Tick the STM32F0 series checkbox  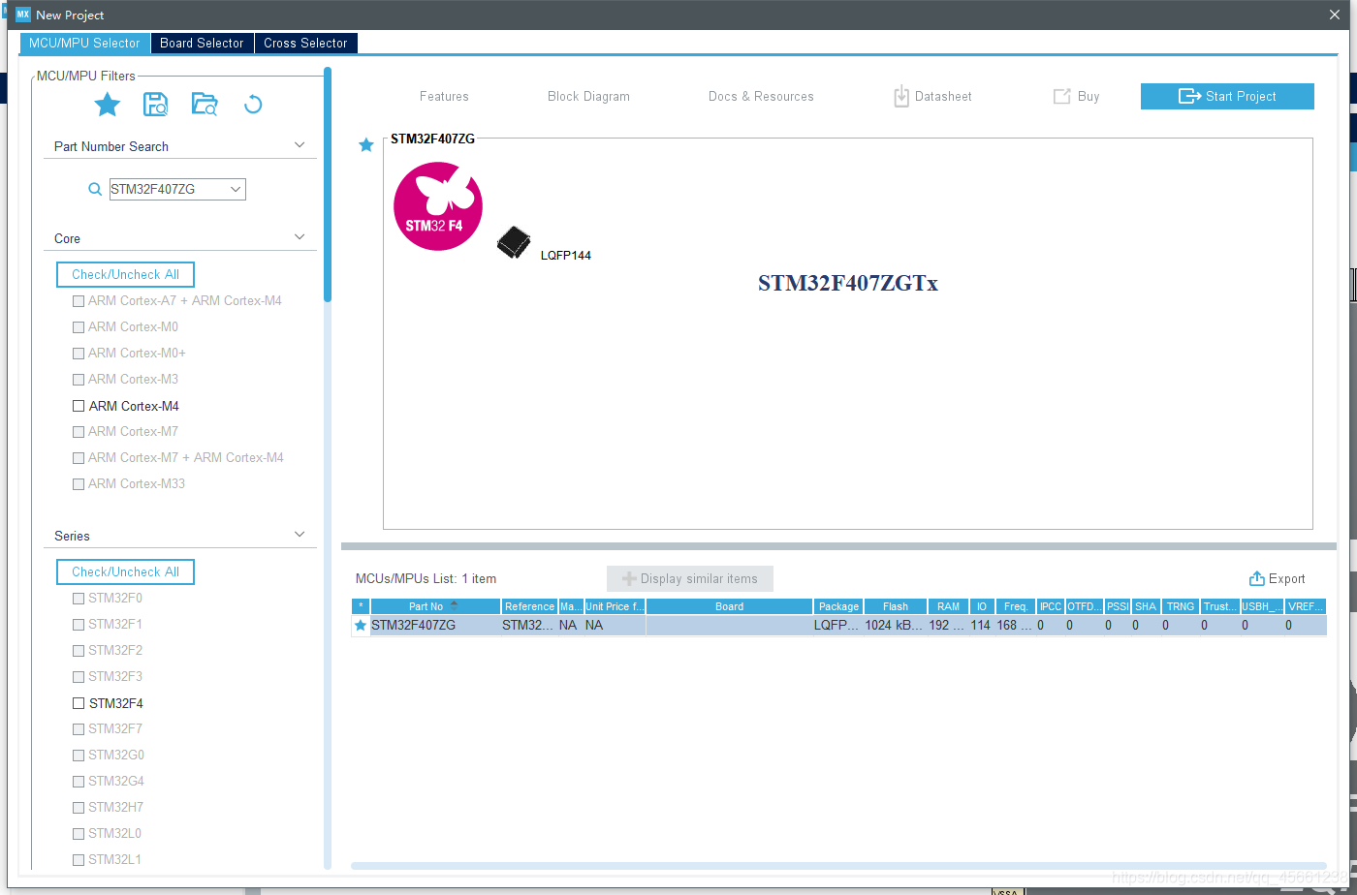pyautogui.click(x=79, y=599)
